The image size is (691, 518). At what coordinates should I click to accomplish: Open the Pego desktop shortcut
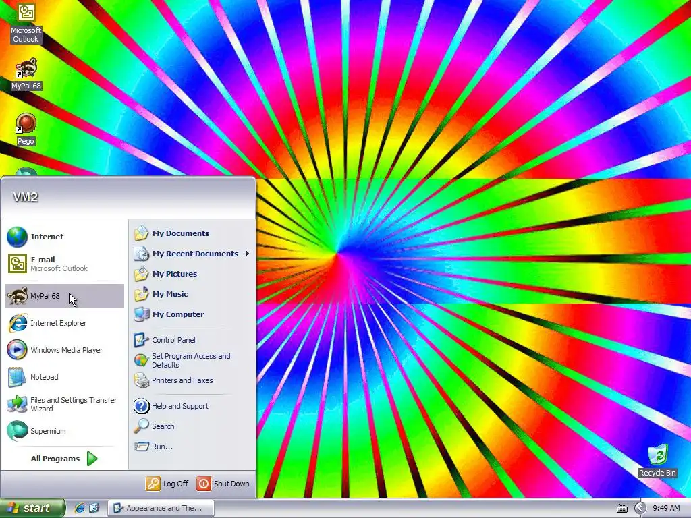click(x=26, y=129)
